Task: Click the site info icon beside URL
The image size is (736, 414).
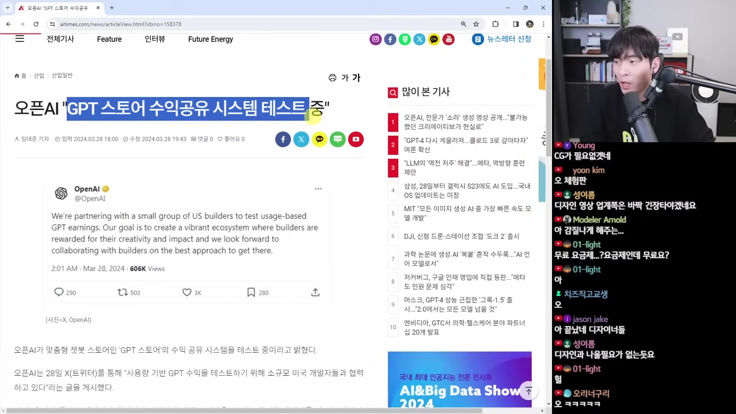Action: coord(53,24)
